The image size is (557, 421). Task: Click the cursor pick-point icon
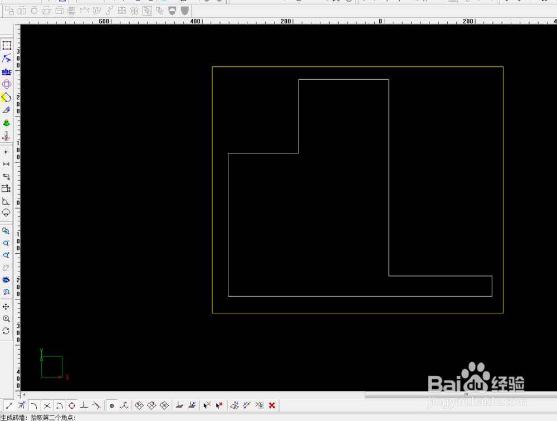click(207, 405)
